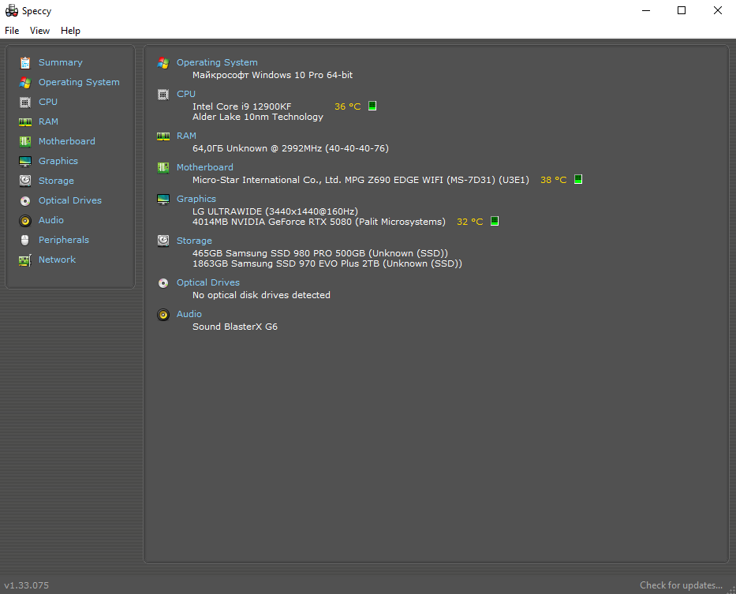Open Motherboard section from sidebar
This screenshot has height=594, width=736.
[66, 141]
